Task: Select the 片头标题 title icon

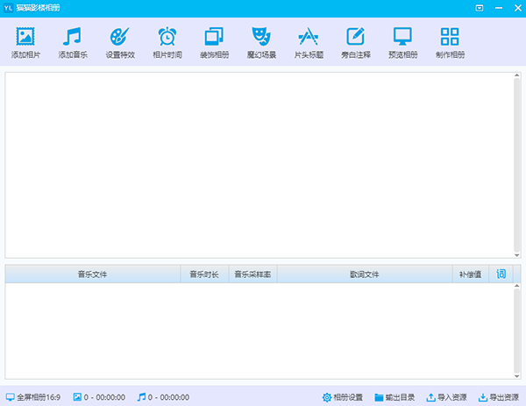Action: [x=308, y=37]
